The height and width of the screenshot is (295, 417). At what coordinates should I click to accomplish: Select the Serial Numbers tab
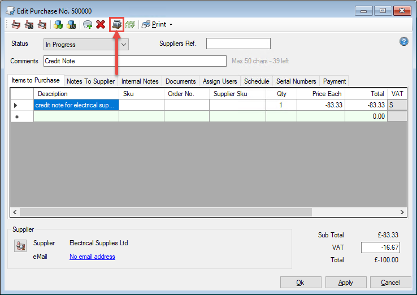point(296,81)
